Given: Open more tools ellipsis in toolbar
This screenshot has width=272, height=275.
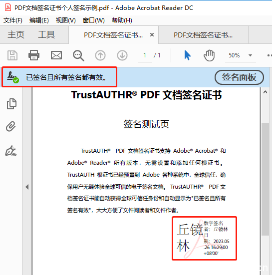Looking at the screenshot, I should tap(270, 55).
